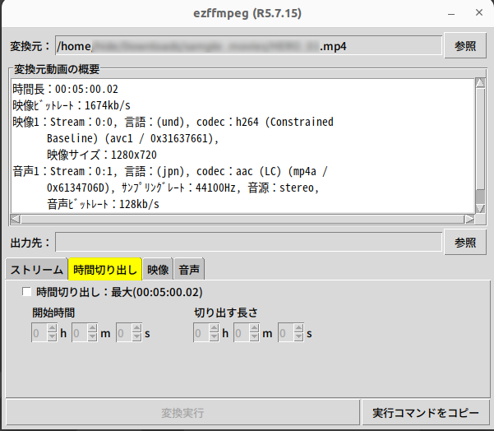Click the 開始時間 seconds value field

click(x=124, y=333)
